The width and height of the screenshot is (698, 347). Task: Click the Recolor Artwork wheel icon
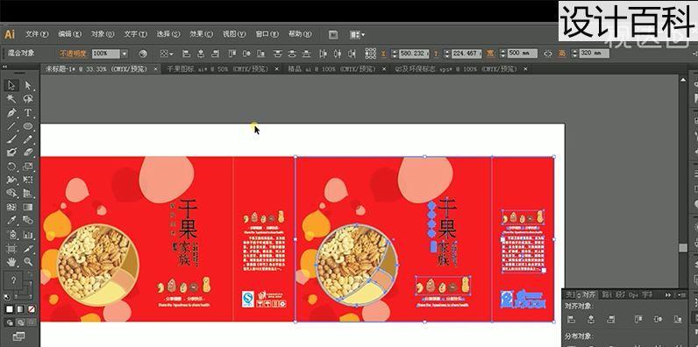pos(143,53)
